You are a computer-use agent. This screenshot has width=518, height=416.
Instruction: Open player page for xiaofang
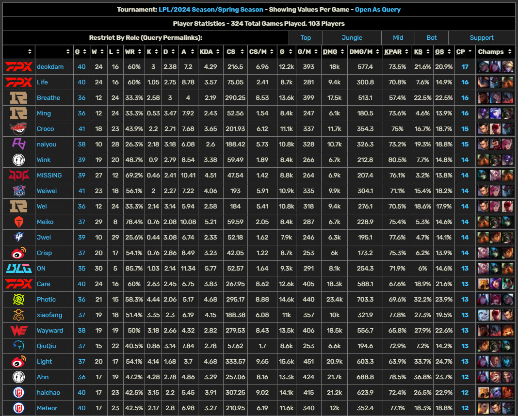(49, 315)
